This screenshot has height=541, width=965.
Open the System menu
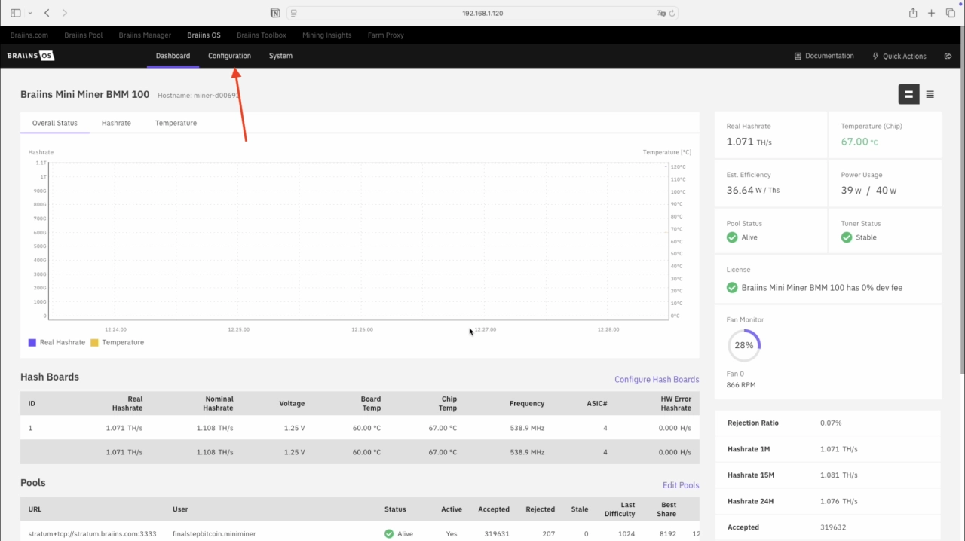click(x=280, y=56)
